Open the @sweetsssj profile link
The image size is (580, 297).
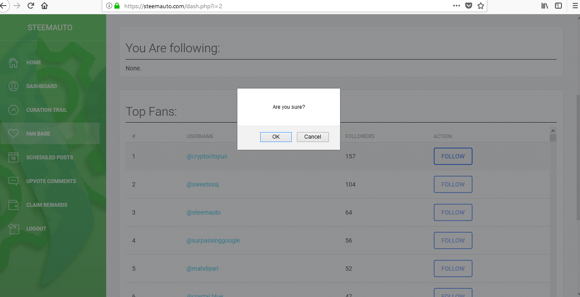tap(203, 184)
